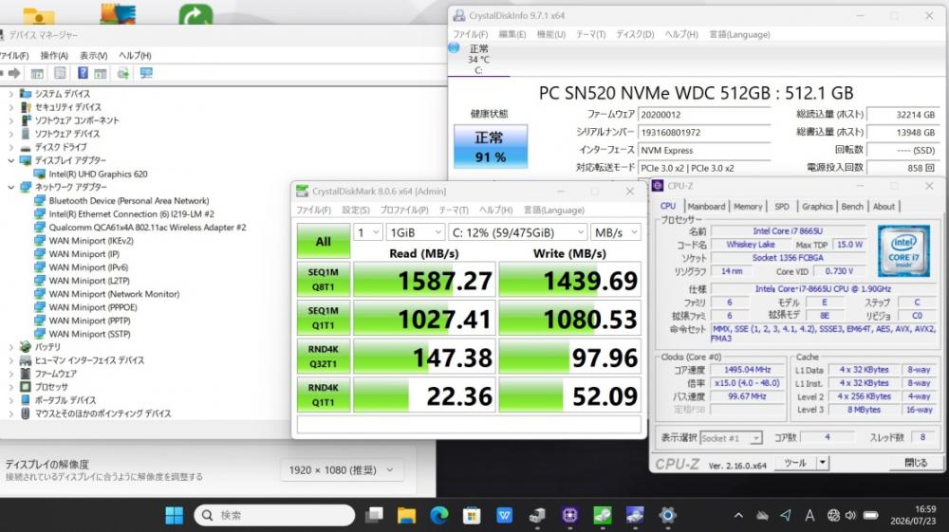The image size is (949, 532).
Task: Expand the プロセッサ node
Action: coord(10,387)
